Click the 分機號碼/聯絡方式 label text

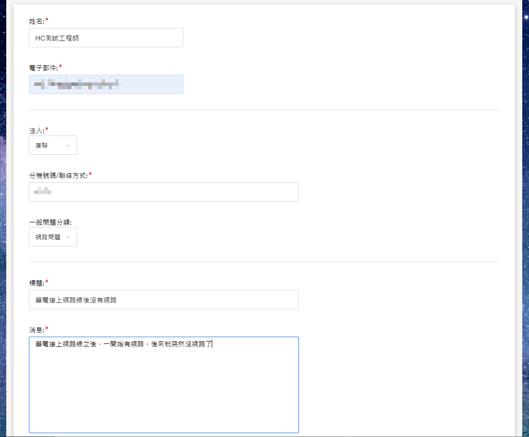click(58, 175)
